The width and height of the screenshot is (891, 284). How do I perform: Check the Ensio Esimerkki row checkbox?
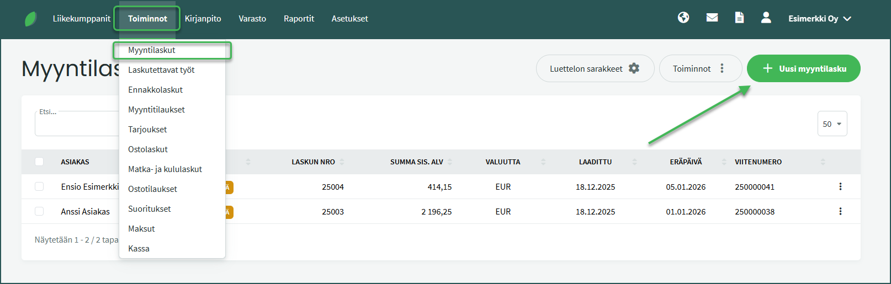pos(39,186)
